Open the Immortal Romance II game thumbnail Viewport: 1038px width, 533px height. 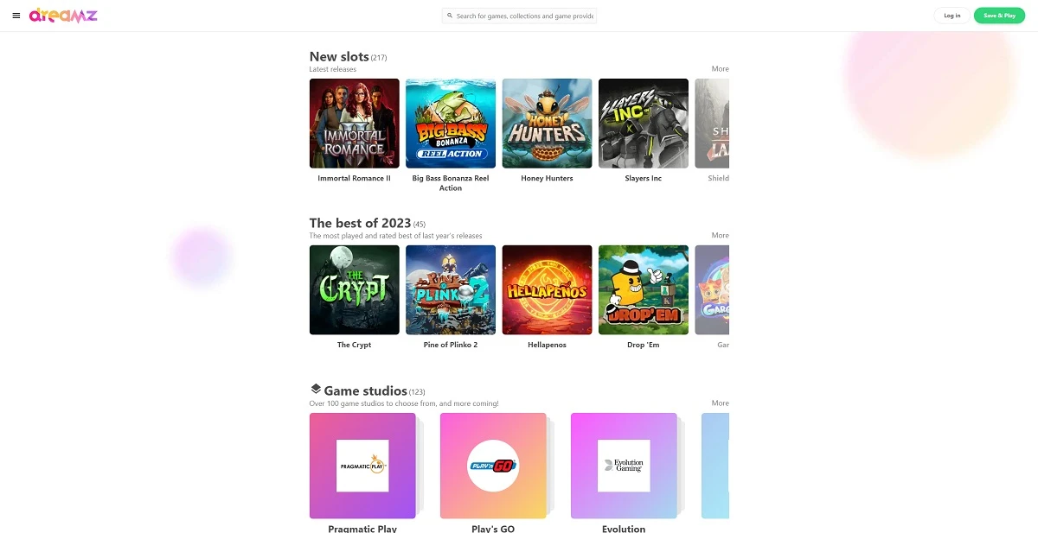coord(355,124)
